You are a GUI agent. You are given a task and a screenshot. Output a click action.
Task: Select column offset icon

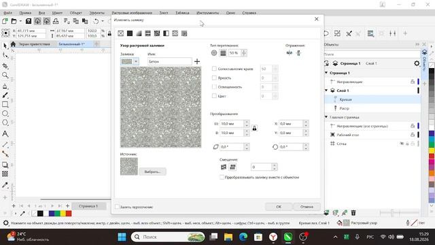(x=232, y=167)
